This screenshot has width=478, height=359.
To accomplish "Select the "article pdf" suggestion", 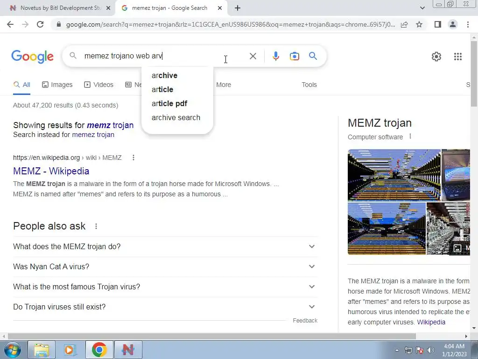I will tap(177, 103).
